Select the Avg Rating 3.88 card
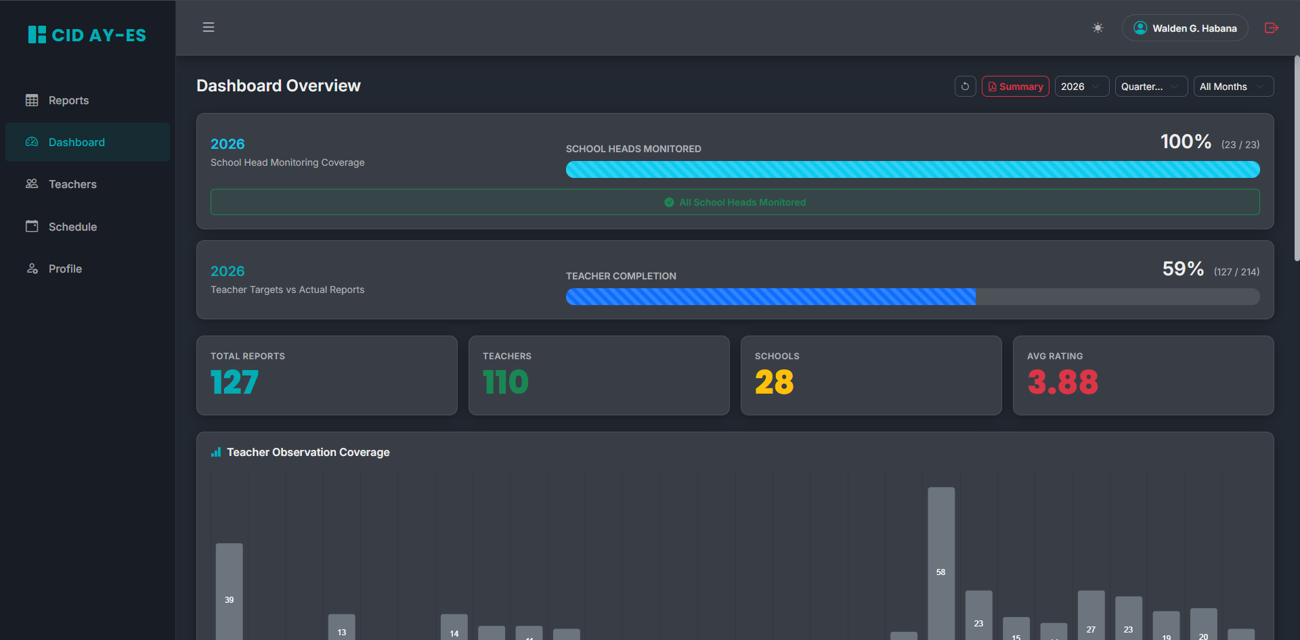 click(1144, 375)
